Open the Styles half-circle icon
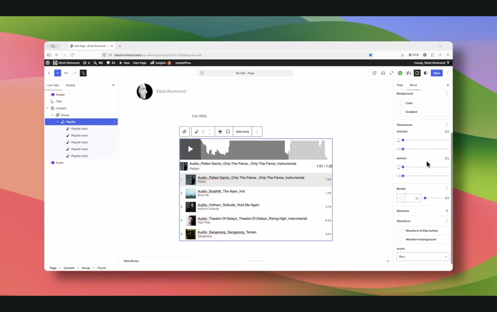The width and height of the screenshot is (497, 312). pos(426,73)
